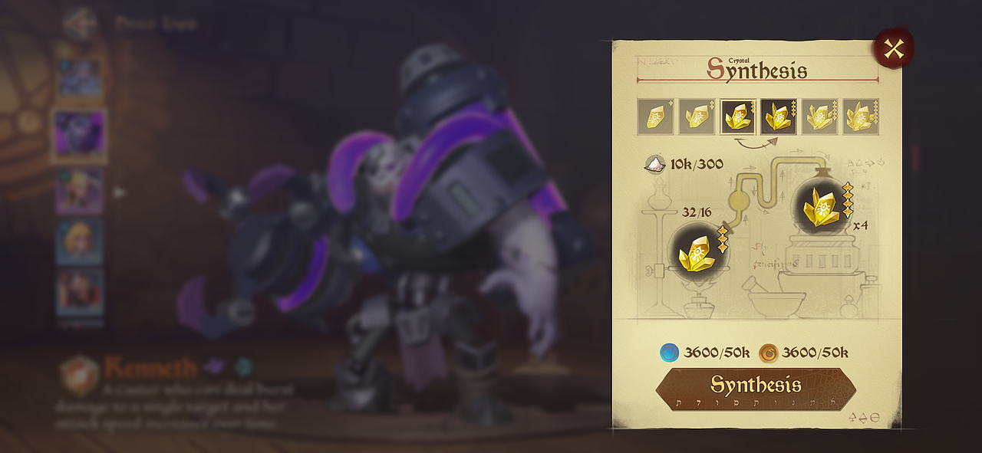Select the six-star crystal tier
982x453 pixels.
[861, 117]
